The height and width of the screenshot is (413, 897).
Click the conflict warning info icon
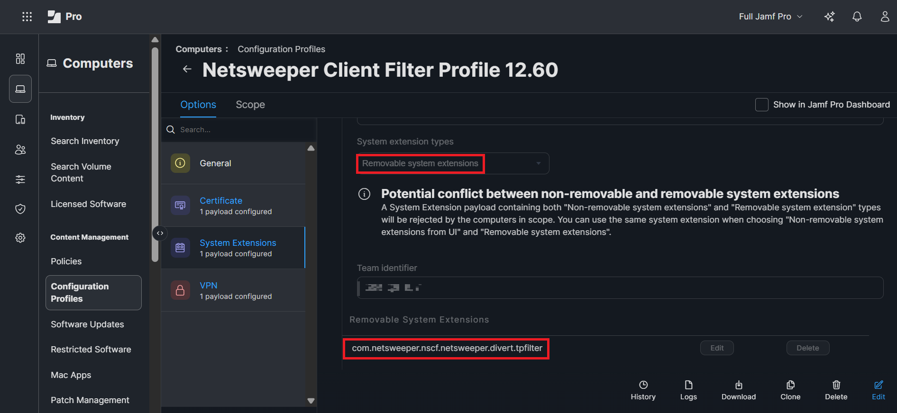[364, 194]
